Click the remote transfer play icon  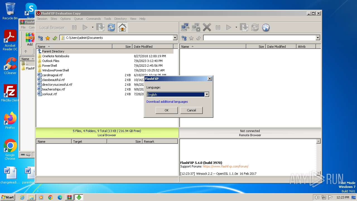pos(229,27)
